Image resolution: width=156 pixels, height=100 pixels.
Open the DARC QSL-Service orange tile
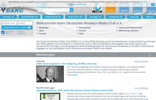pyautogui.click(x=110, y=8)
